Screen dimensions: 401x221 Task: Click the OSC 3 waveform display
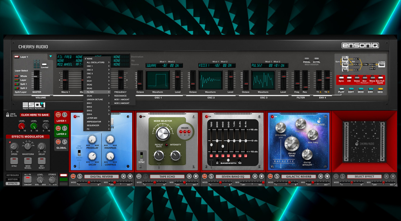point(264,80)
